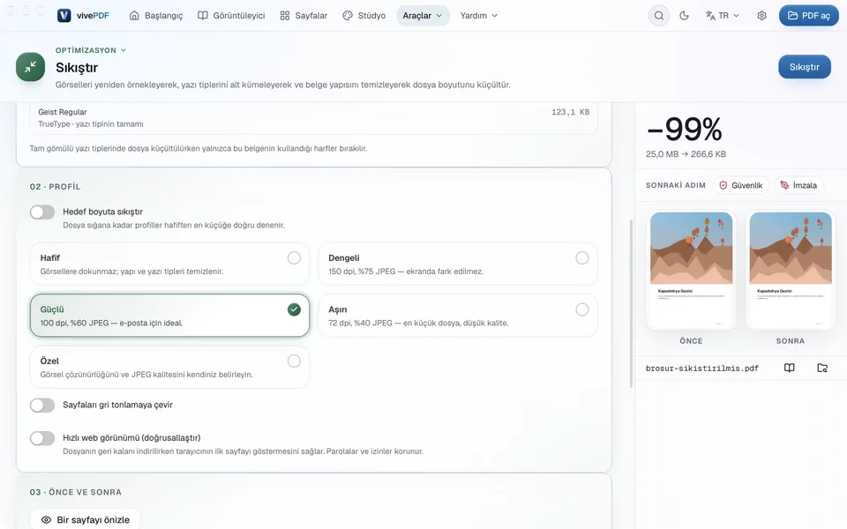Click the 03 · ÖNCE VE SONRA heading
The height and width of the screenshot is (529, 847).
[x=76, y=492]
